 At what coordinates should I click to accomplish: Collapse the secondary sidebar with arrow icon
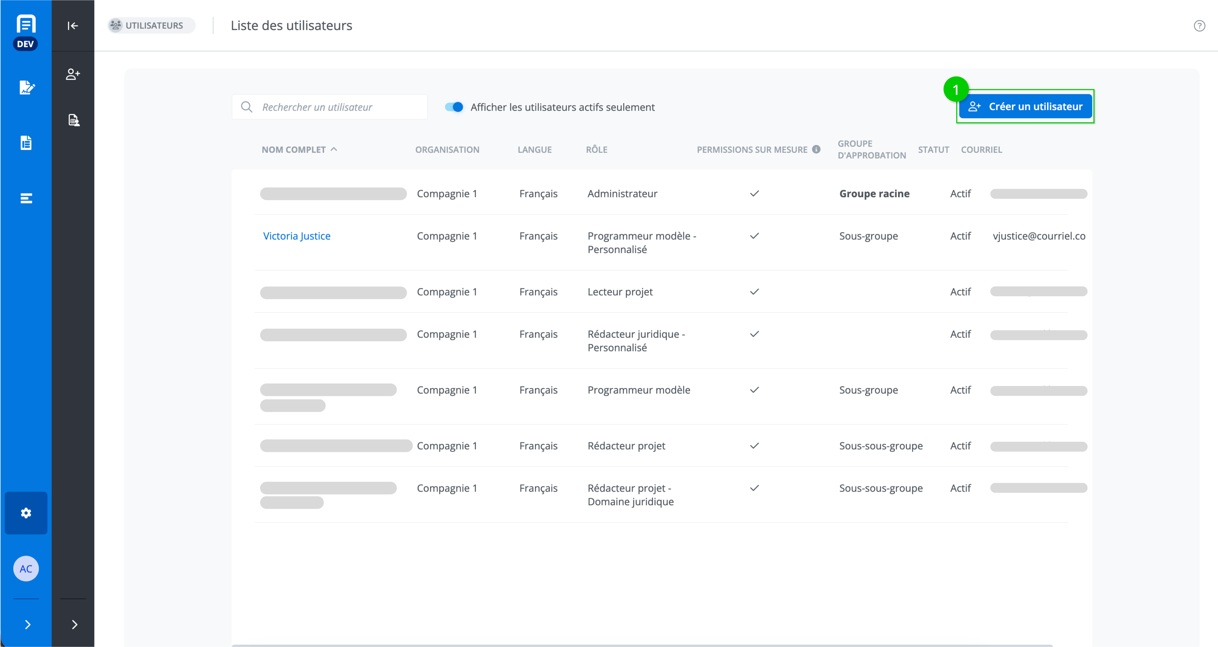click(x=72, y=26)
